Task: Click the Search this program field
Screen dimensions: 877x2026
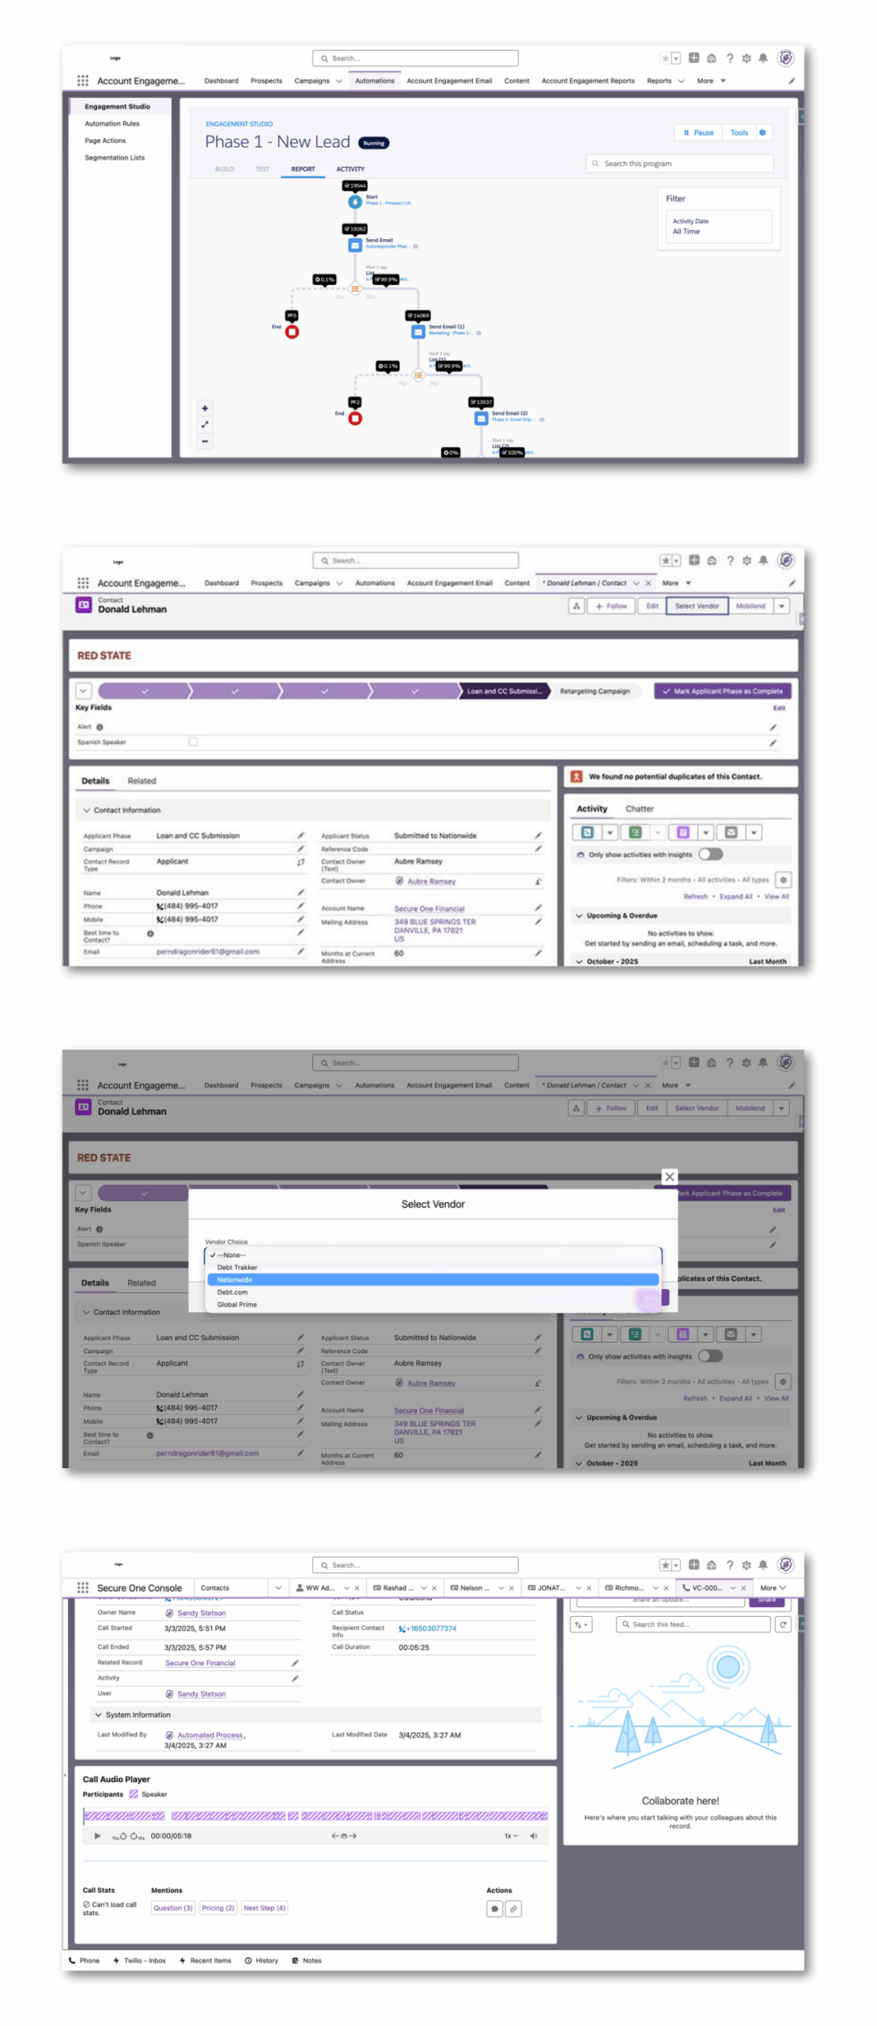Action: pyautogui.click(x=680, y=163)
